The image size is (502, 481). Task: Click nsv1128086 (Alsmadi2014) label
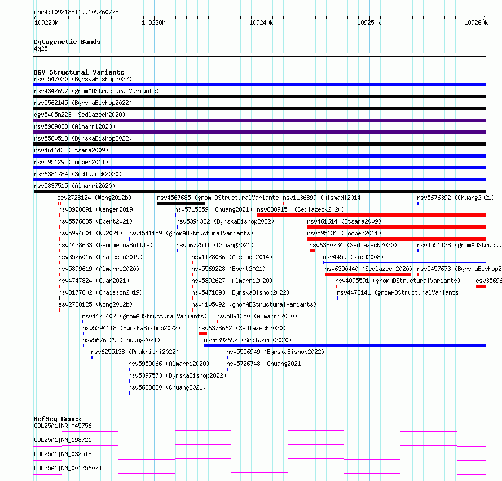pos(232,257)
